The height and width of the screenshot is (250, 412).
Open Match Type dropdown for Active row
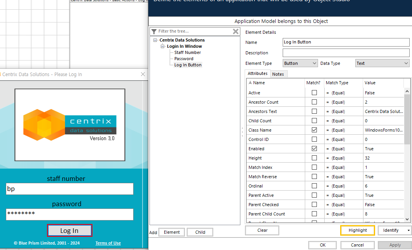pos(343,93)
